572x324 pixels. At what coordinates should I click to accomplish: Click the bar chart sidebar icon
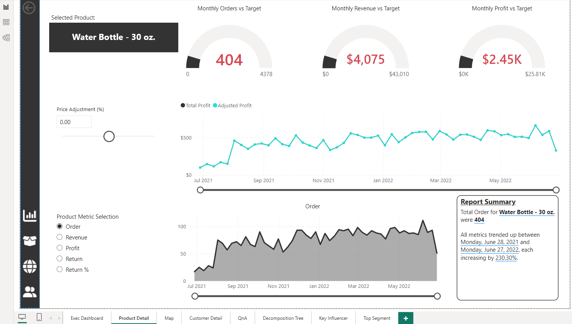(30, 216)
